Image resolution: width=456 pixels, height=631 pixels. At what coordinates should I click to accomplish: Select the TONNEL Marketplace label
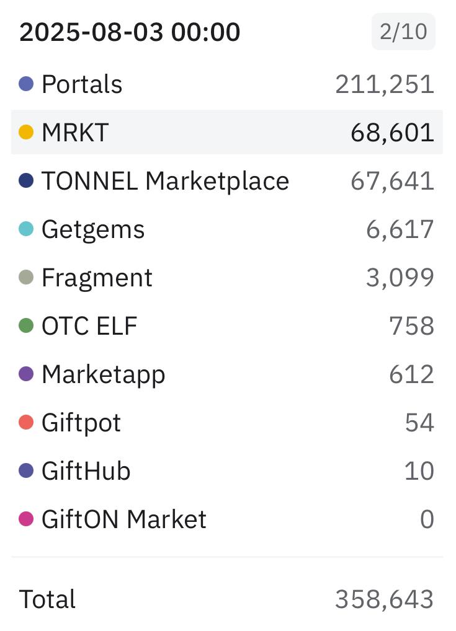tap(165, 181)
